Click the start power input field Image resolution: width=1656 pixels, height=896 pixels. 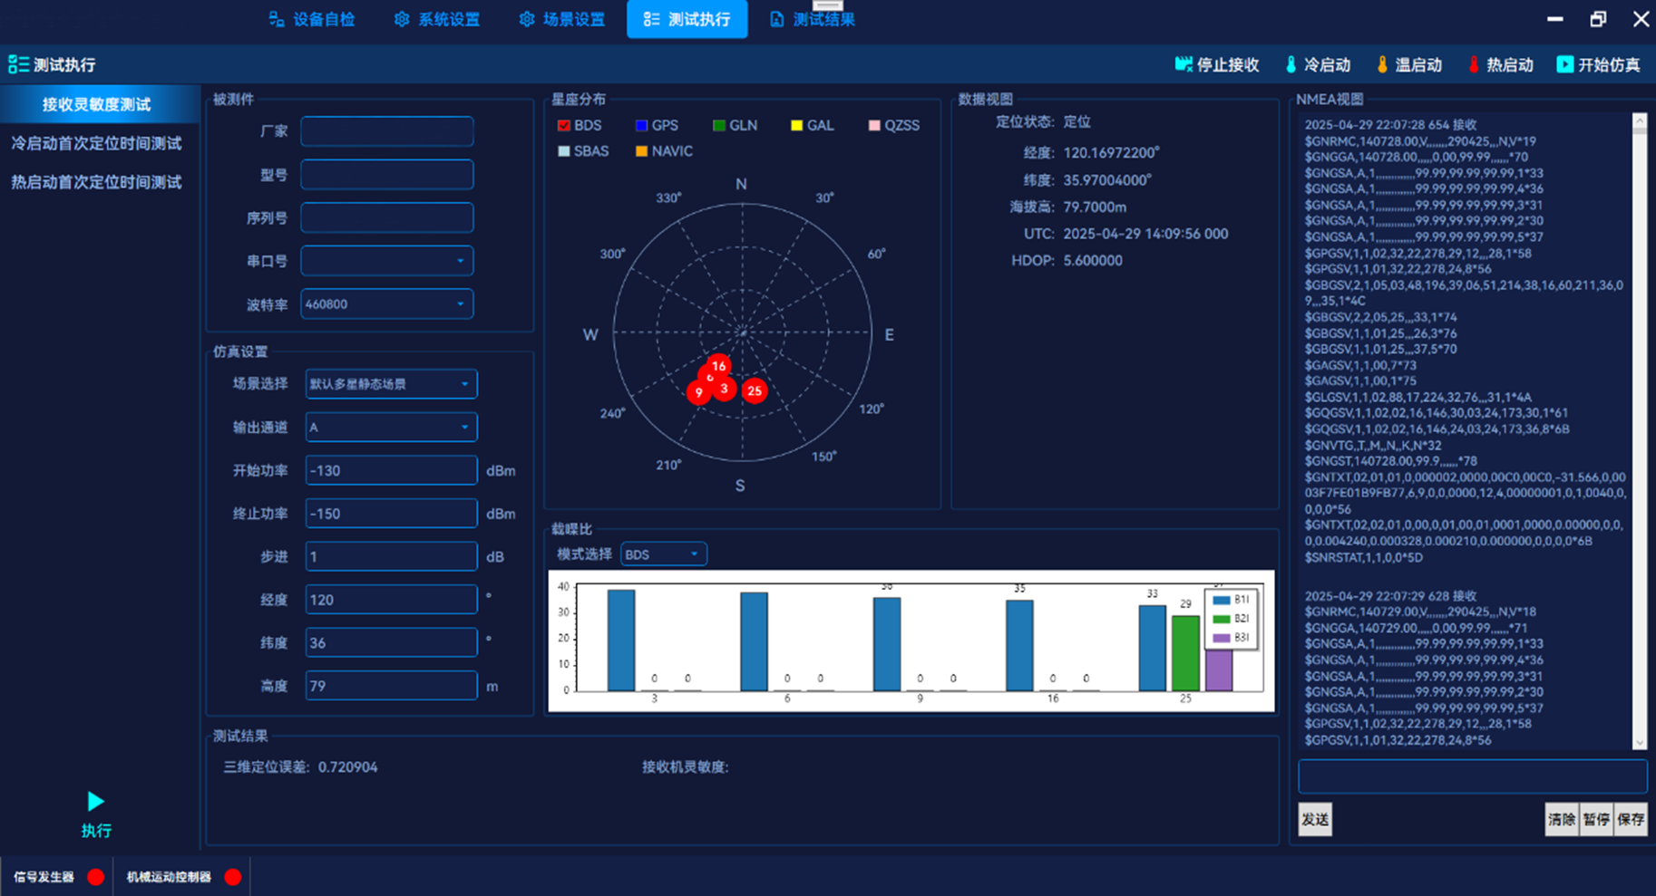(391, 470)
